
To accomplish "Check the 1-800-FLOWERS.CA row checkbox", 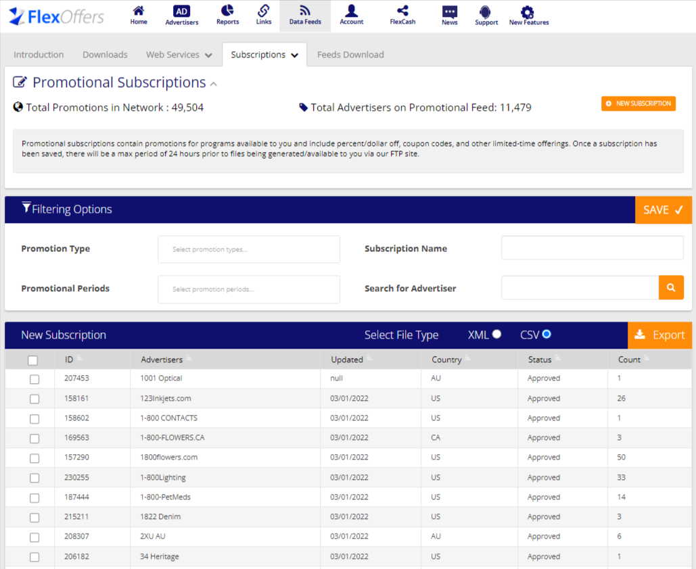I will pyautogui.click(x=34, y=438).
